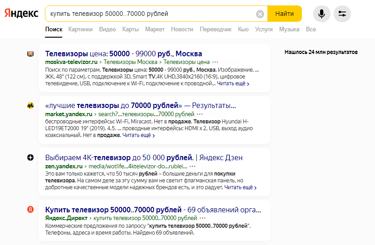This screenshot has width=375, height=245.
Task: Click the zen.yandex.ru media path breadcrumb
Action: pos(138,167)
